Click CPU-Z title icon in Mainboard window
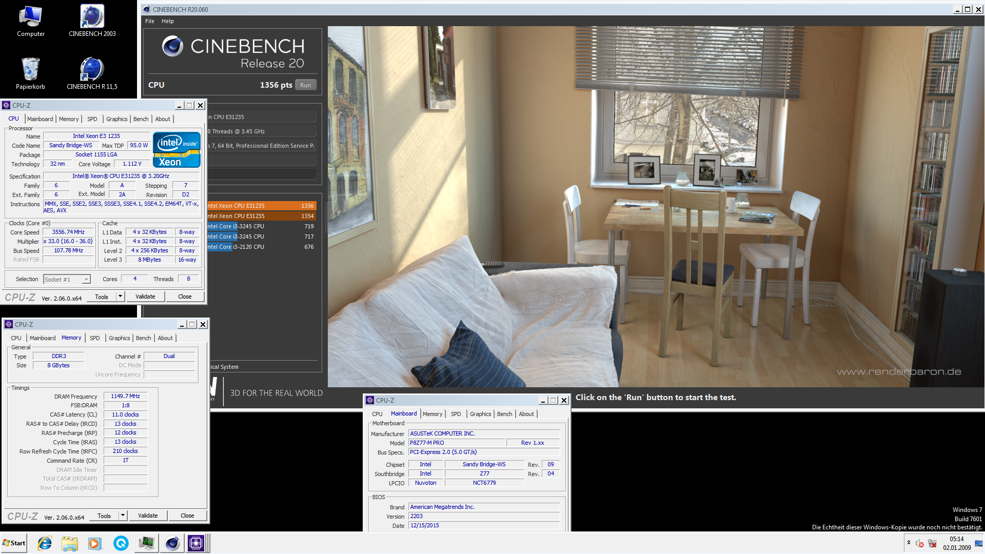Screen dimensions: 985x554 [370, 400]
